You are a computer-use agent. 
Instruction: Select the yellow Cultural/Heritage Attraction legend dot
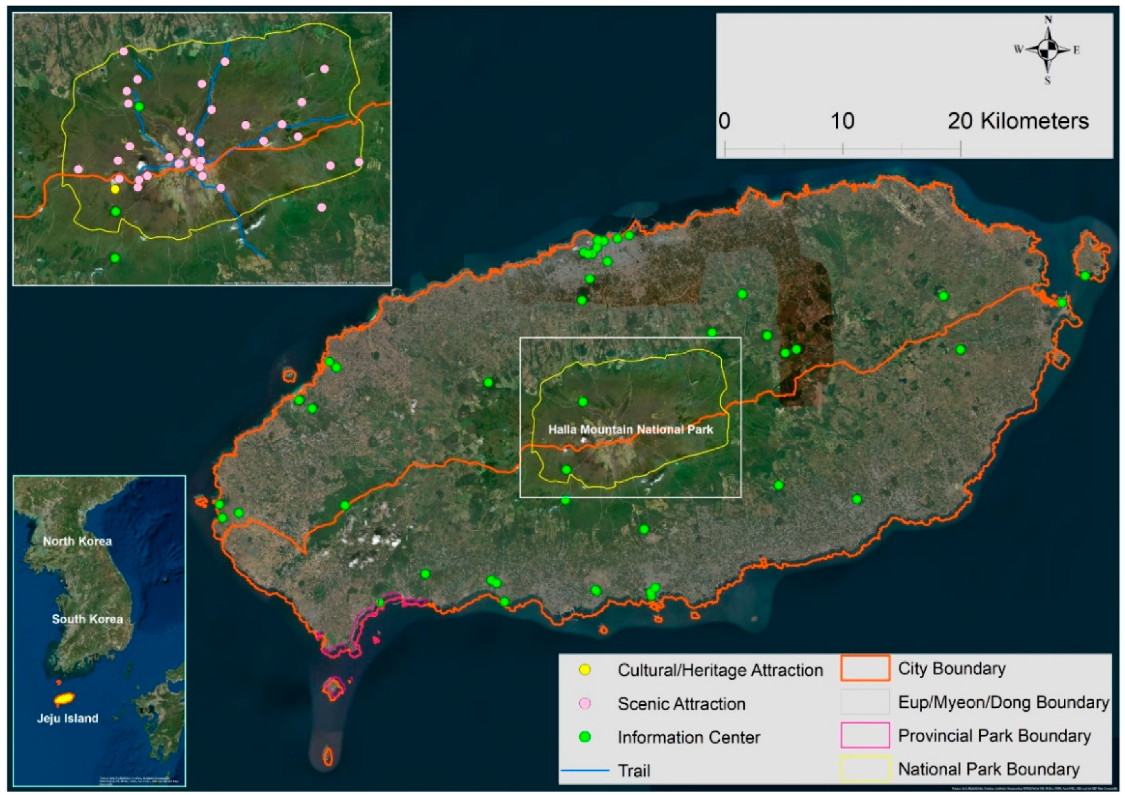[584, 670]
